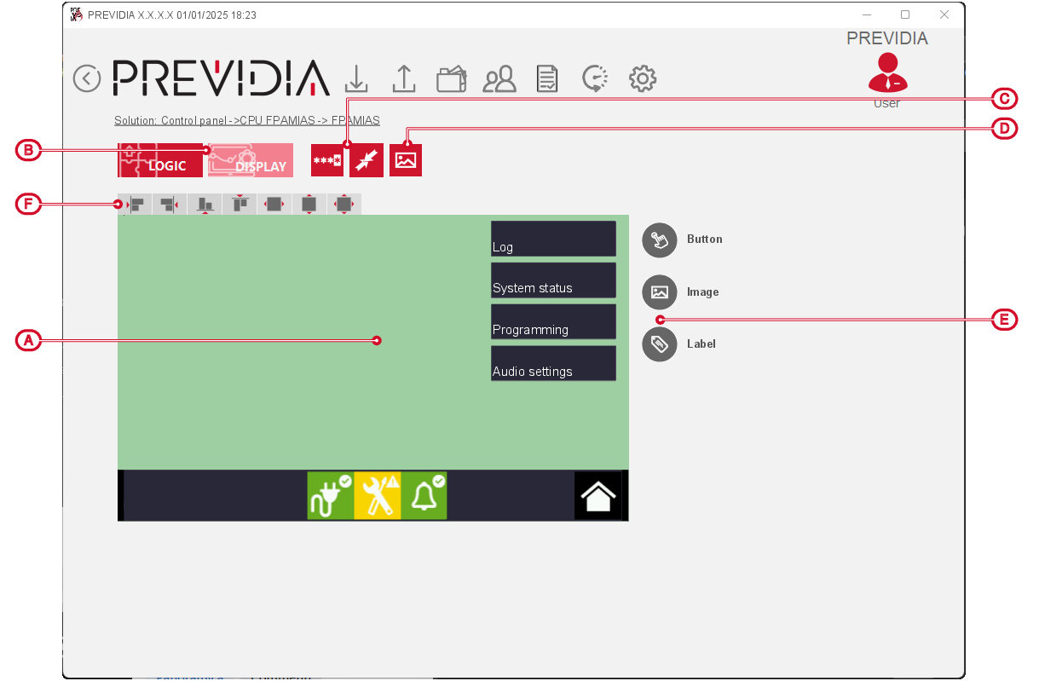The height and width of the screenshot is (681, 1039).
Task: Click the red password asterisks icon
Action: [326, 160]
